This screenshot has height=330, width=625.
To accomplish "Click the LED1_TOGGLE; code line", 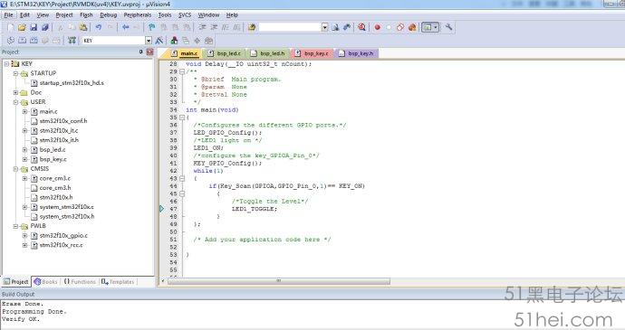I will click(255, 209).
